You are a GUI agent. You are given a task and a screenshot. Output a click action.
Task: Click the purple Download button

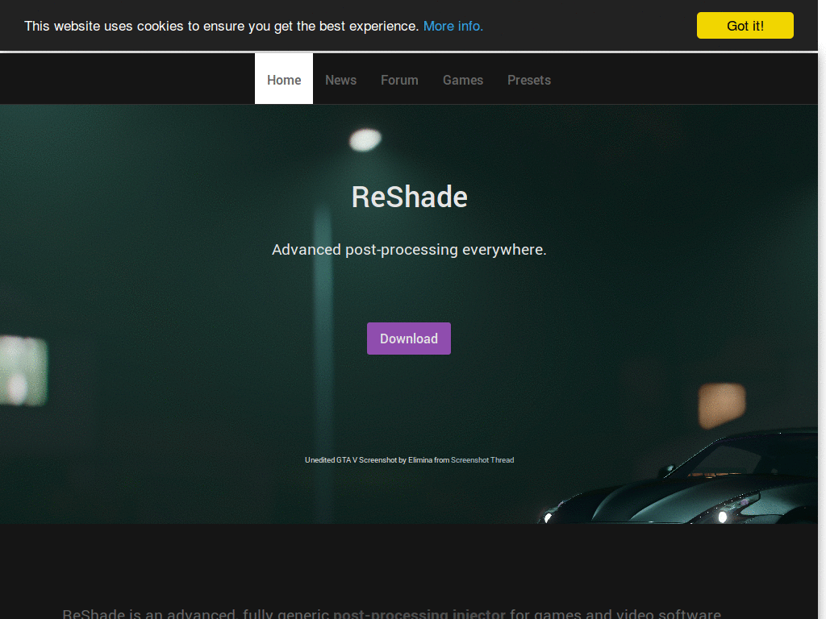(x=409, y=339)
